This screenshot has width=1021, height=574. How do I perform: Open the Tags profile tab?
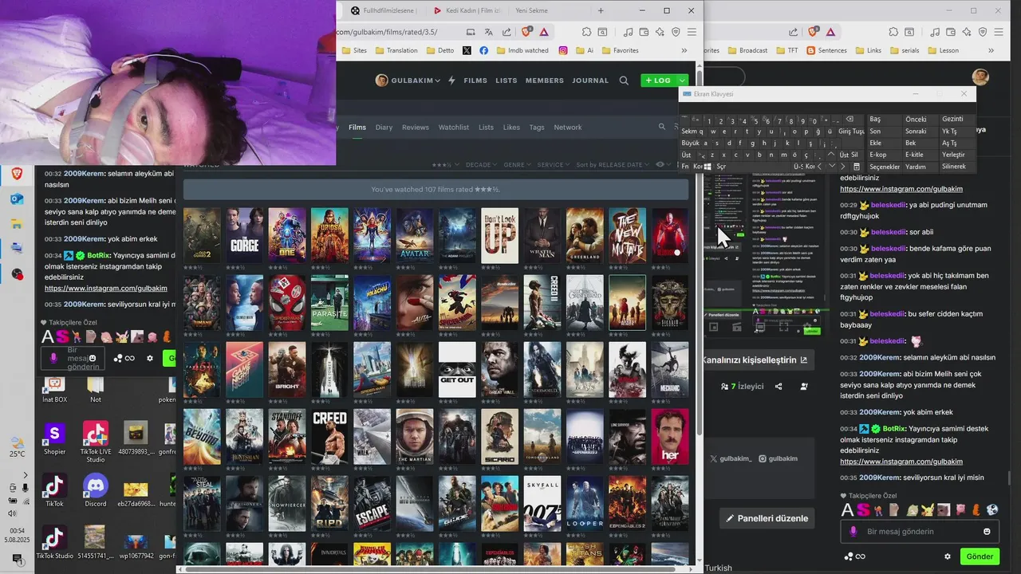tap(537, 128)
